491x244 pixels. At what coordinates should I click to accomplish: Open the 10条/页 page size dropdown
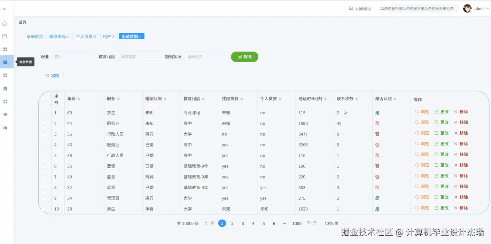(334, 223)
